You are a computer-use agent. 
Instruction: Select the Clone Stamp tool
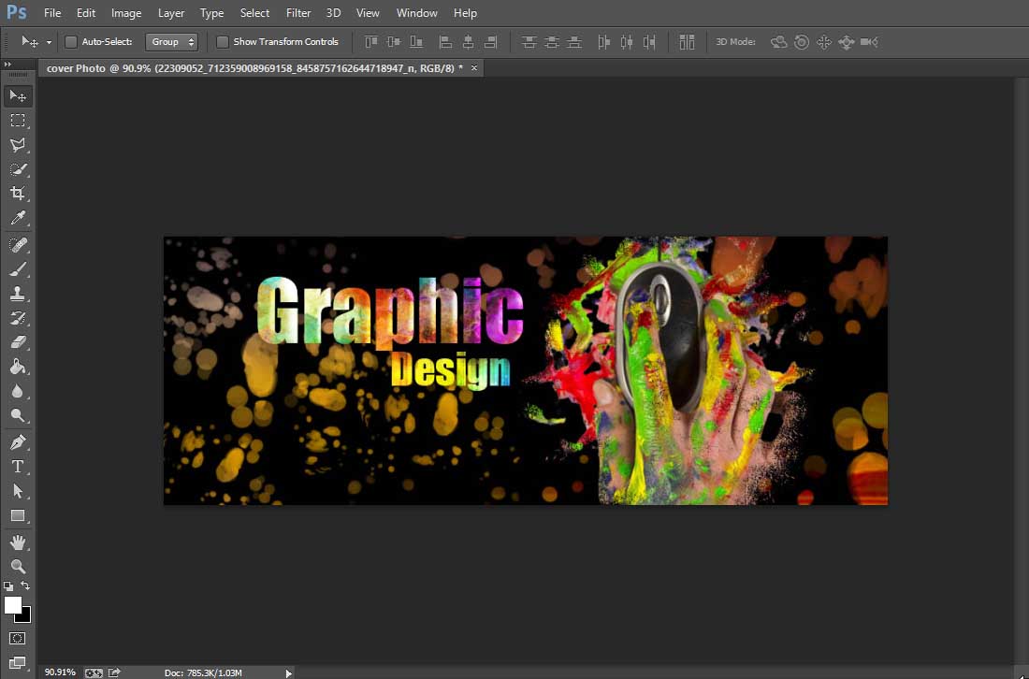18,294
